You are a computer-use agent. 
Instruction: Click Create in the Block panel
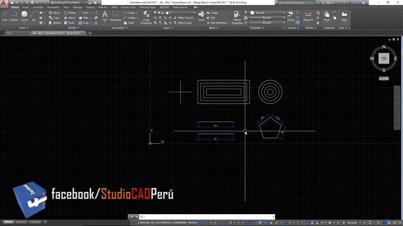[212, 13]
